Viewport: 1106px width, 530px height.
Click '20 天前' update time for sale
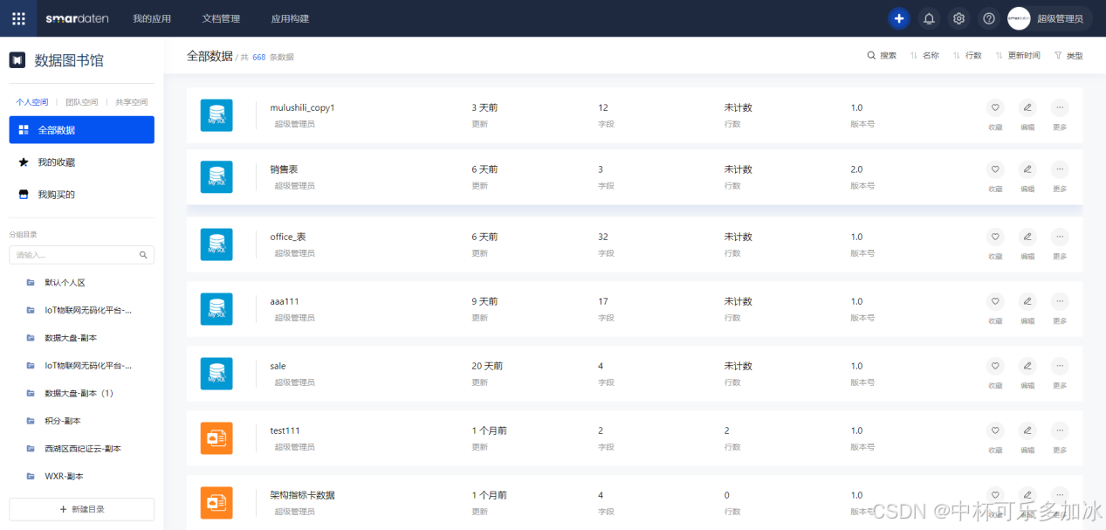coord(487,366)
